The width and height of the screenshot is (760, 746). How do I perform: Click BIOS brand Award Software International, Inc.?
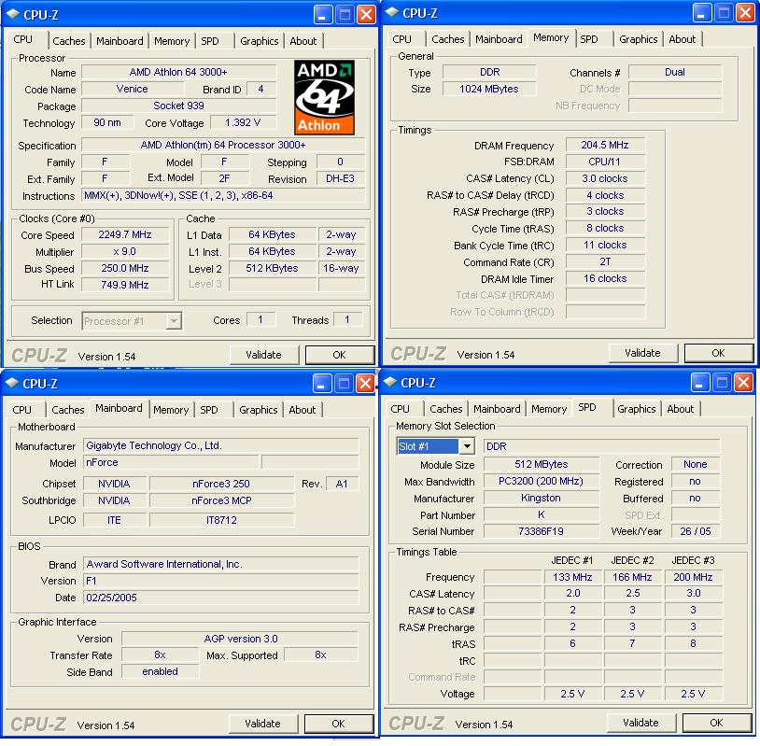point(221,564)
